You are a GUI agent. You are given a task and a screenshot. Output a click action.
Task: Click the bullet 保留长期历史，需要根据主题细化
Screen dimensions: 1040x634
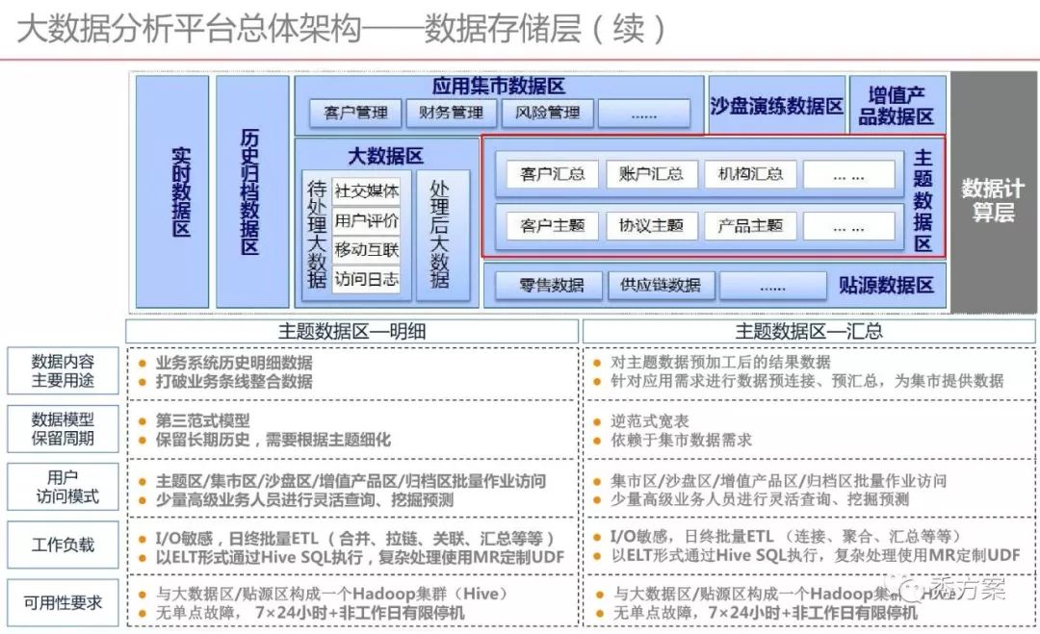(x=273, y=440)
